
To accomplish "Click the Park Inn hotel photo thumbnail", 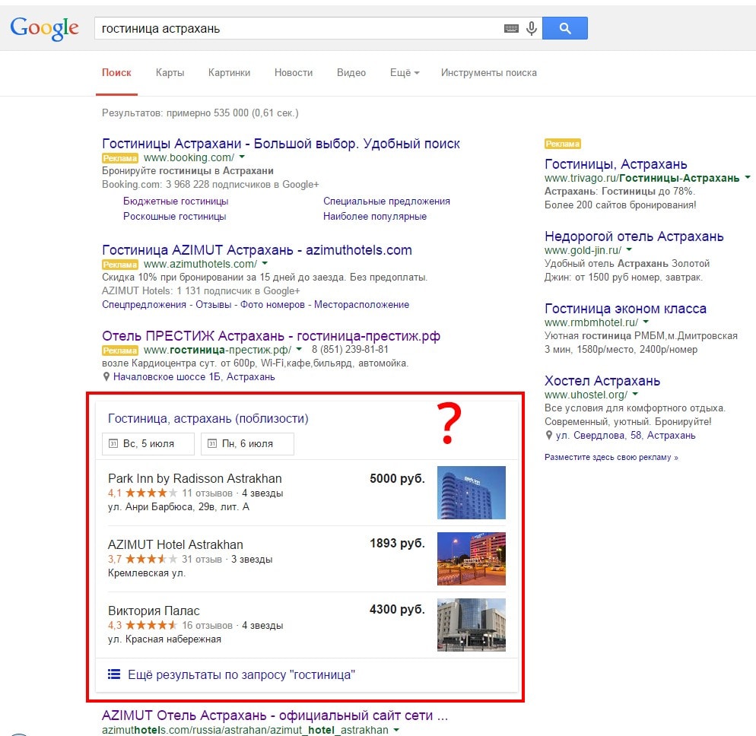I will [x=471, y=493].
